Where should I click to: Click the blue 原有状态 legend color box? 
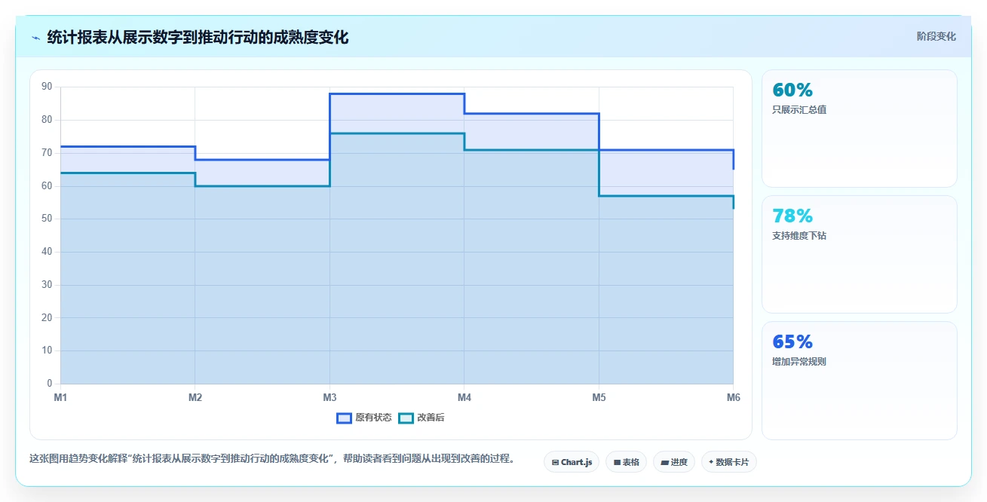(x=345, y=418)
